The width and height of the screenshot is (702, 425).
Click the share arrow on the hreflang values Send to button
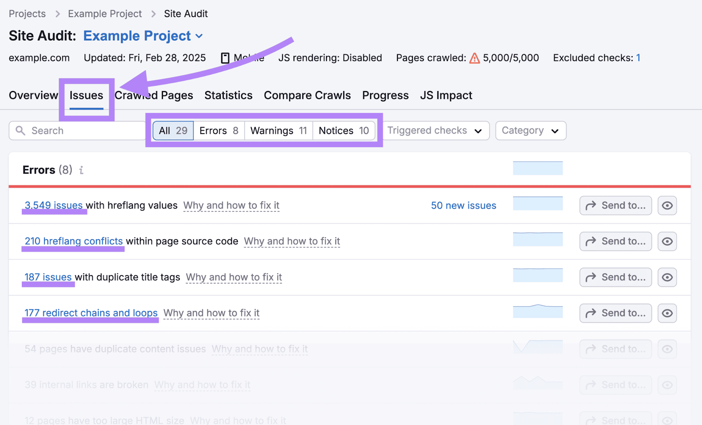click(x=591, y=205)
